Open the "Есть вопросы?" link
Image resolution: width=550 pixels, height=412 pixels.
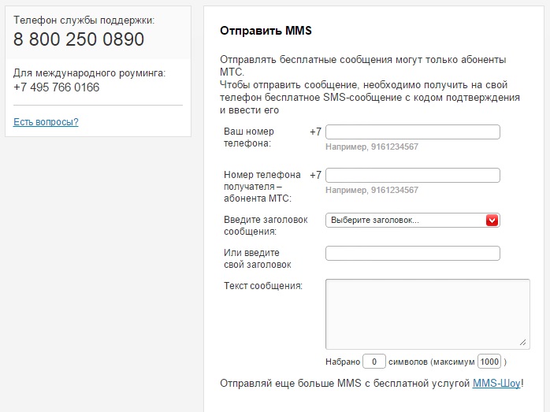coord(46,122)
